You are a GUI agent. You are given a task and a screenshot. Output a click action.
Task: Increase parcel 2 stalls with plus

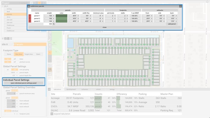point(127,19)
